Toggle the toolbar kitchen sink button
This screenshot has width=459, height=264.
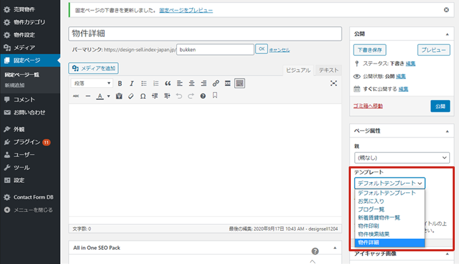click(x=240, y=83)
